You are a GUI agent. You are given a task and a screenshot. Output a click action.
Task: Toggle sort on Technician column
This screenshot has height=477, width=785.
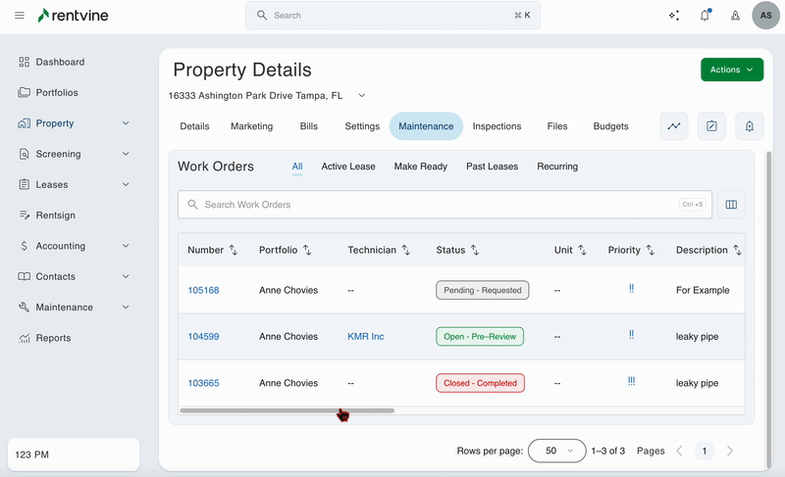coord(405,251)
